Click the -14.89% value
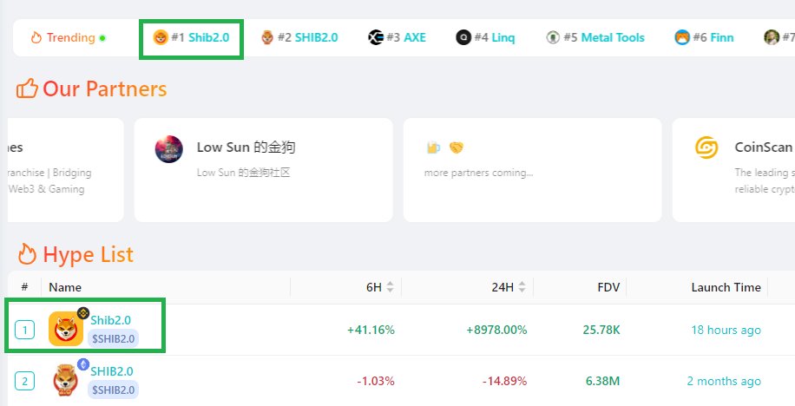 [x=504, y=381]
